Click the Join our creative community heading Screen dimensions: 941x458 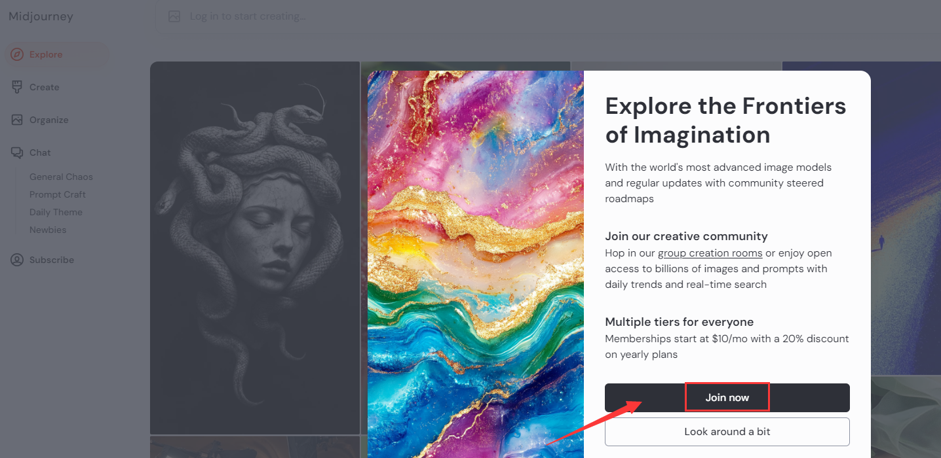(686, 236)
